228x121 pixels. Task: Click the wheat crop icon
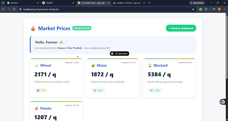(37, 65)
